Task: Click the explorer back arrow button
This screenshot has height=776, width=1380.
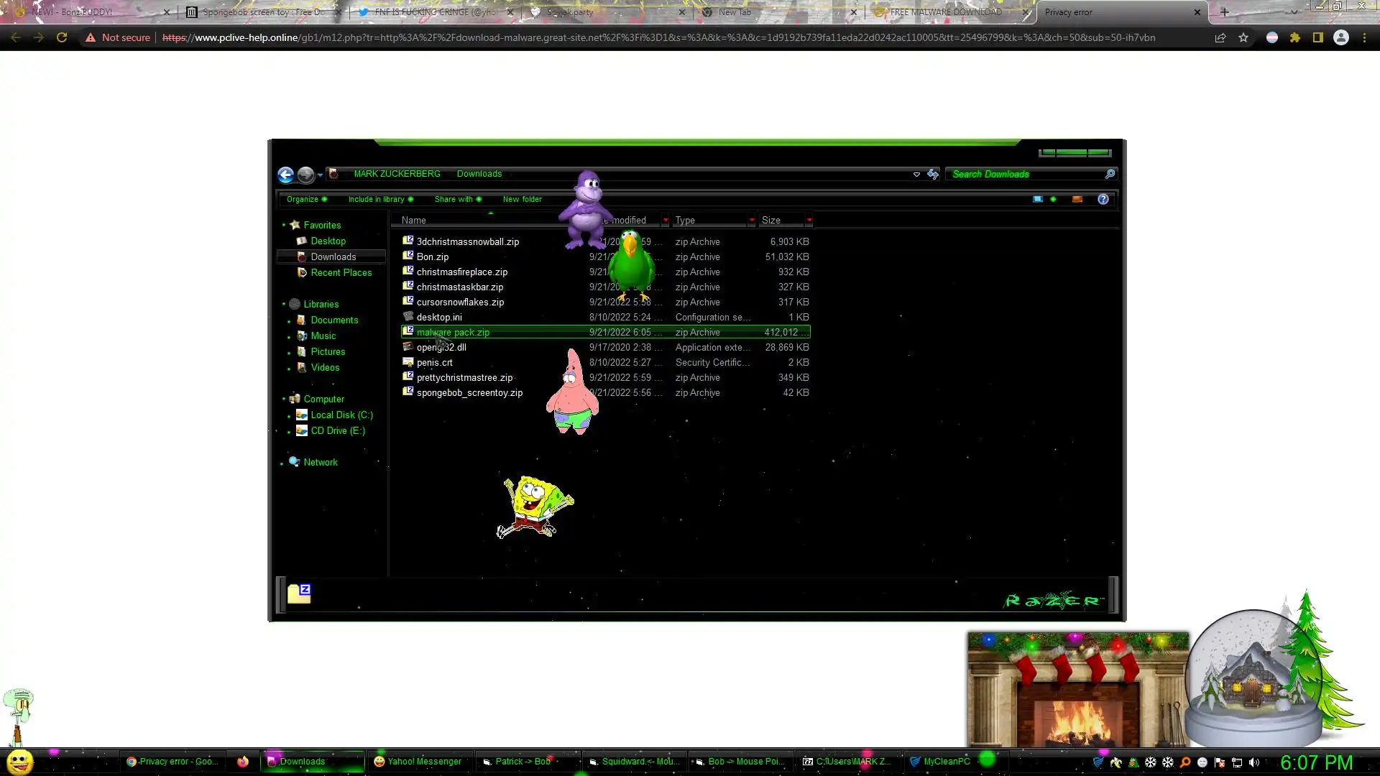Action: click(285, 175)
